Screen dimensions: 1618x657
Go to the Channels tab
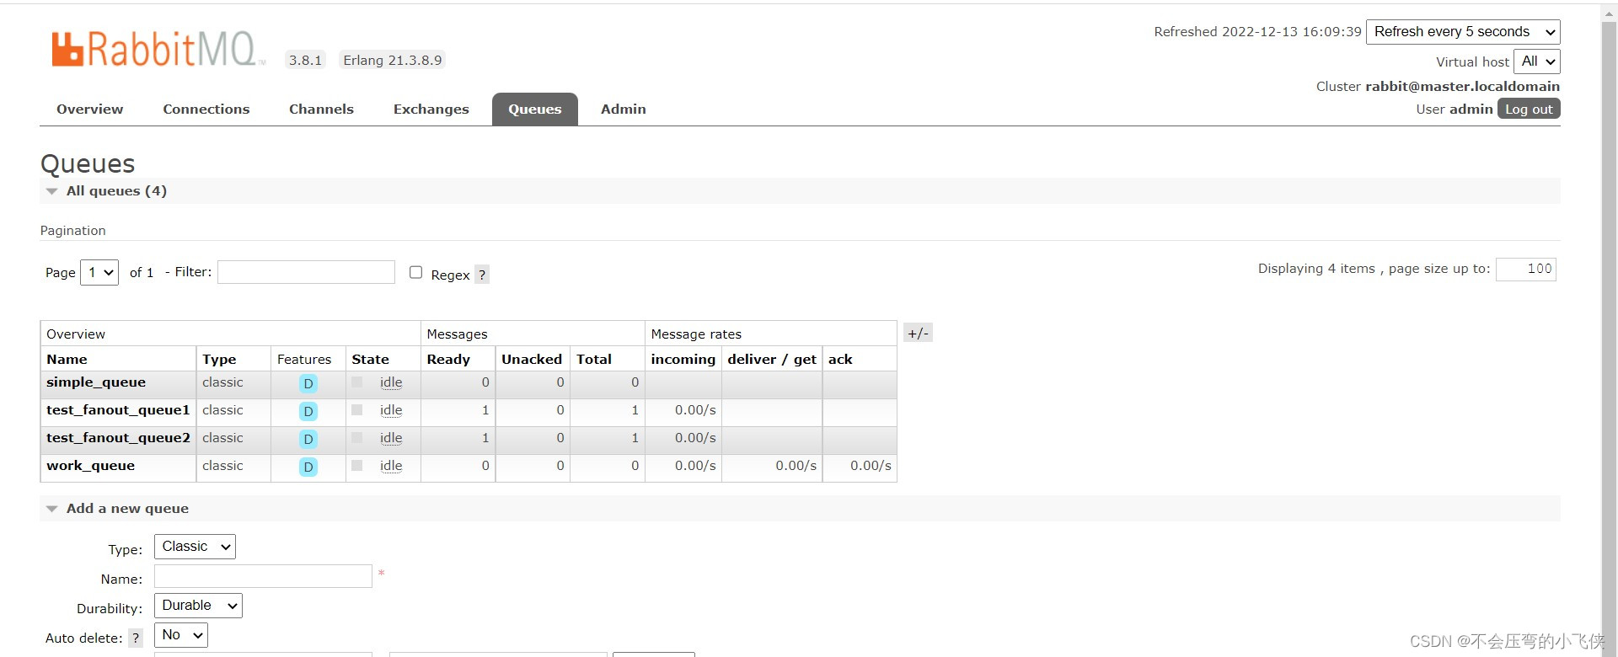[x=321, y=109]
